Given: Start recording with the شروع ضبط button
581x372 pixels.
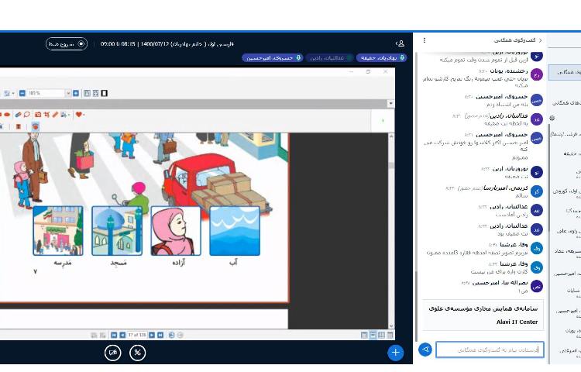Looking at the screenshot, I should pos(67,44).
